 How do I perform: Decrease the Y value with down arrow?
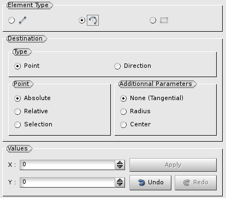[120, 184]
